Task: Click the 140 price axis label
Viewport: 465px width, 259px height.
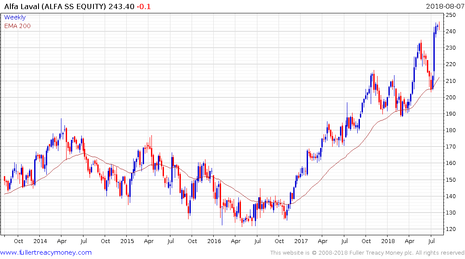Action: (451, 196)
